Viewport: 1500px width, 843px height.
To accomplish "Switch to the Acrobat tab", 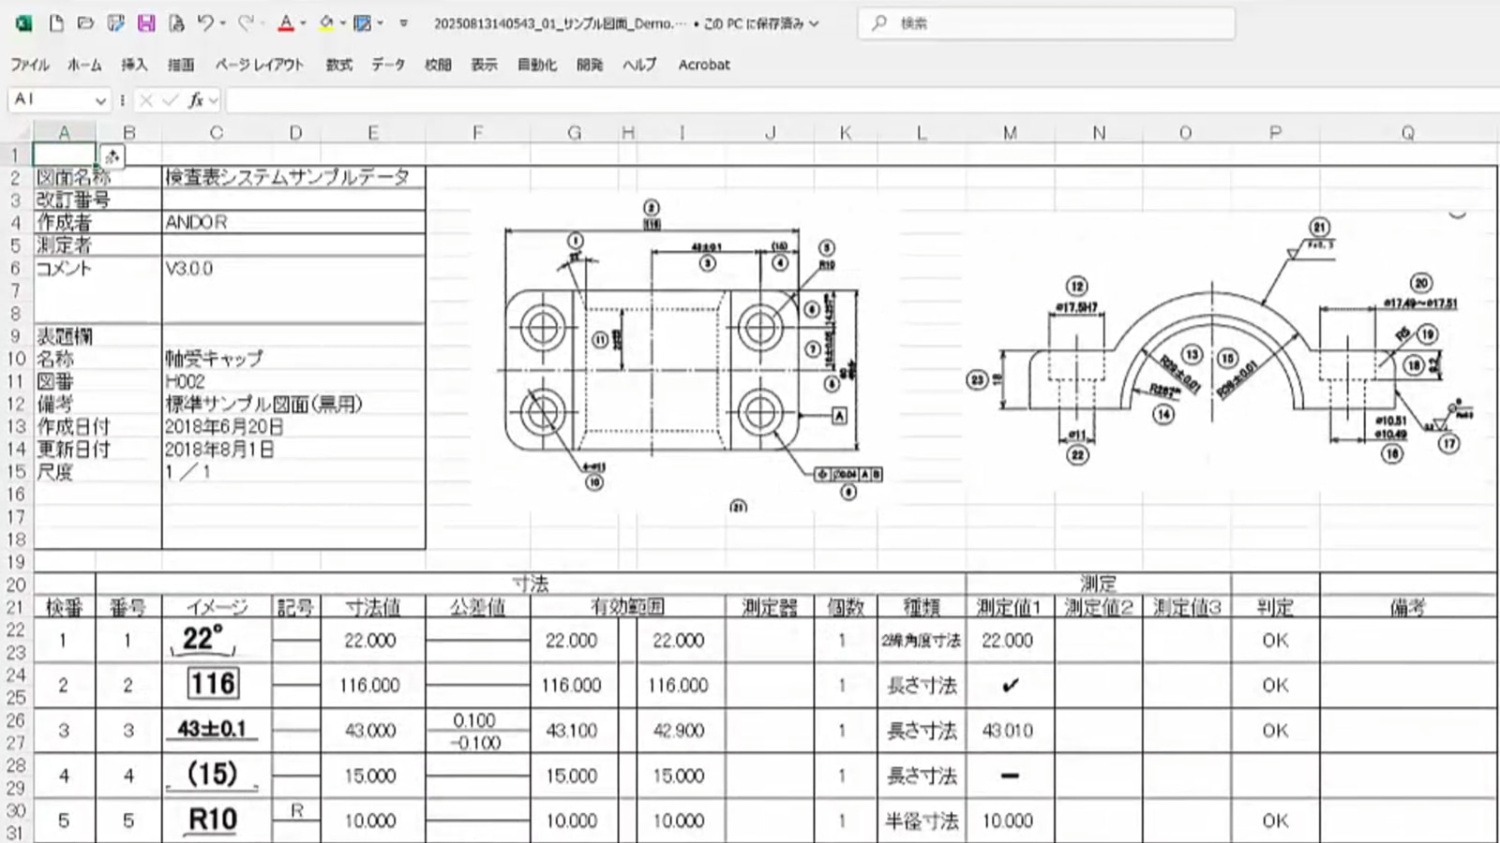I will 703,65.
